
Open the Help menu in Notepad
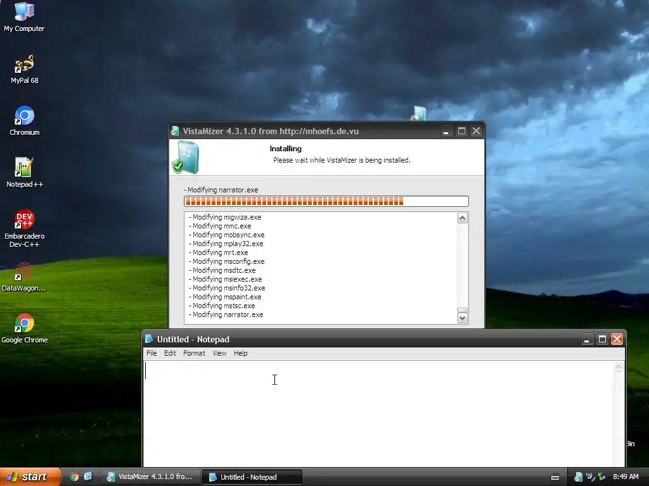tap(240, 353)
